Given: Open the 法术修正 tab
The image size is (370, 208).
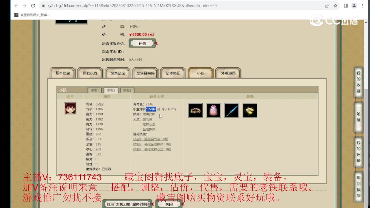Looking at the screenshot, I should (x=173, y=73).
